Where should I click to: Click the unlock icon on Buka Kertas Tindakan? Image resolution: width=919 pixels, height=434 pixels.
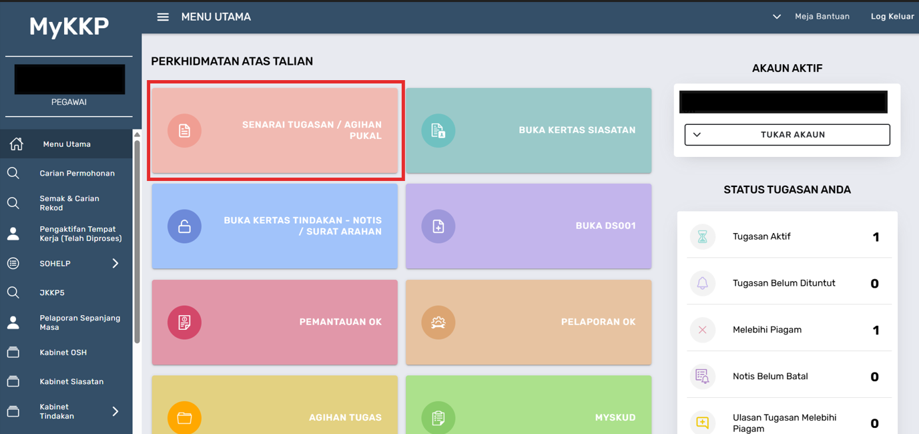click(184, 226)
